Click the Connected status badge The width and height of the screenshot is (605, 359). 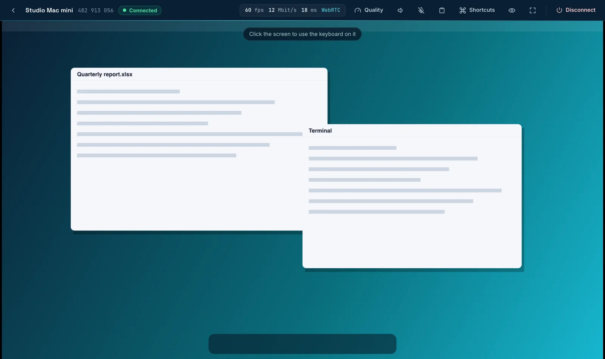point(140,10)
